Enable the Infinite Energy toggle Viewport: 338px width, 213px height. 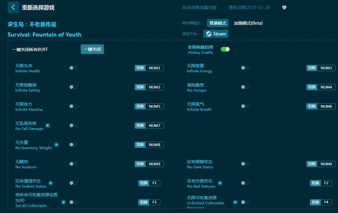tap(245, 68)
